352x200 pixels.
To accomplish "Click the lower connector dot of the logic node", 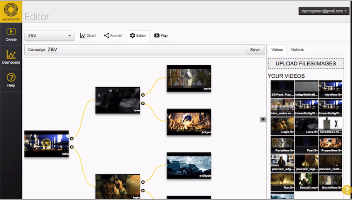I will click(x=143, y=191).
